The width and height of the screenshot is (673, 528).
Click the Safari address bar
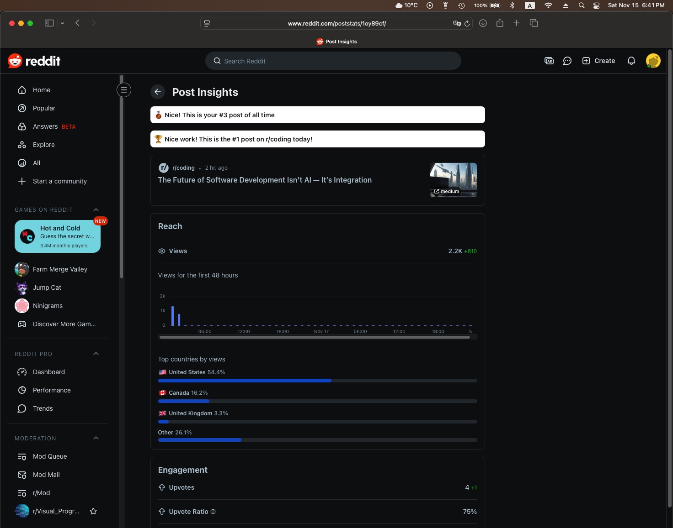(x=336, y=23)
